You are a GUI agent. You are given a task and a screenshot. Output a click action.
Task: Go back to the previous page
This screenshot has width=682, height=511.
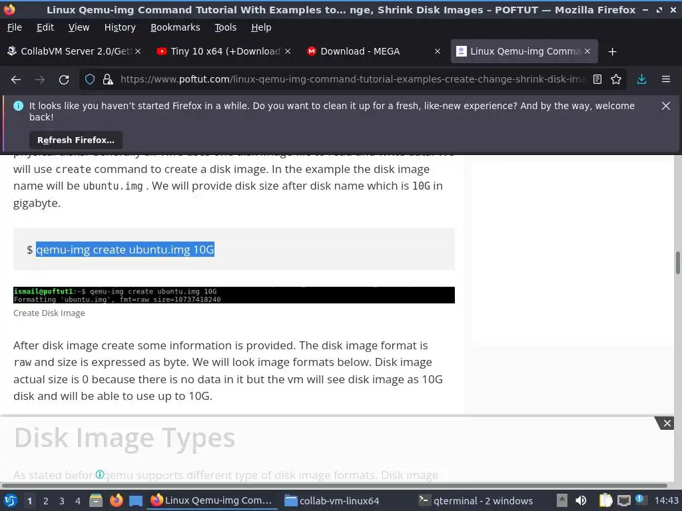tap(16, 80)
